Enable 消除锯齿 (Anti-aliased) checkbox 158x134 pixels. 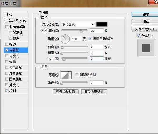click(x=77, y=75)
